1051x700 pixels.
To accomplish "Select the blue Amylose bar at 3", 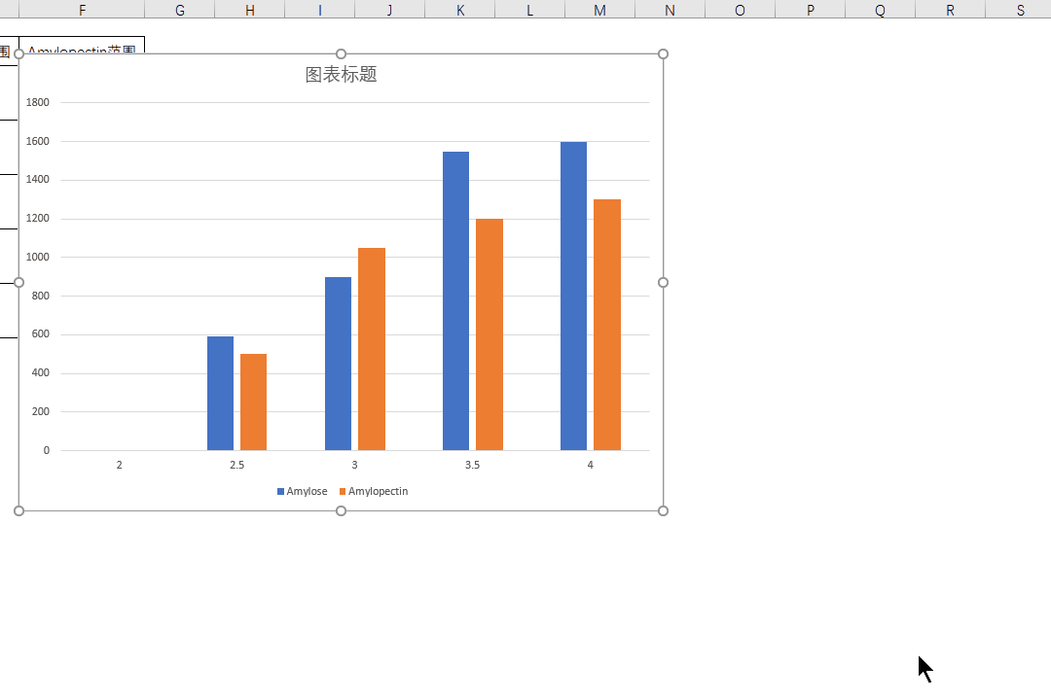I will click(338, 364).
